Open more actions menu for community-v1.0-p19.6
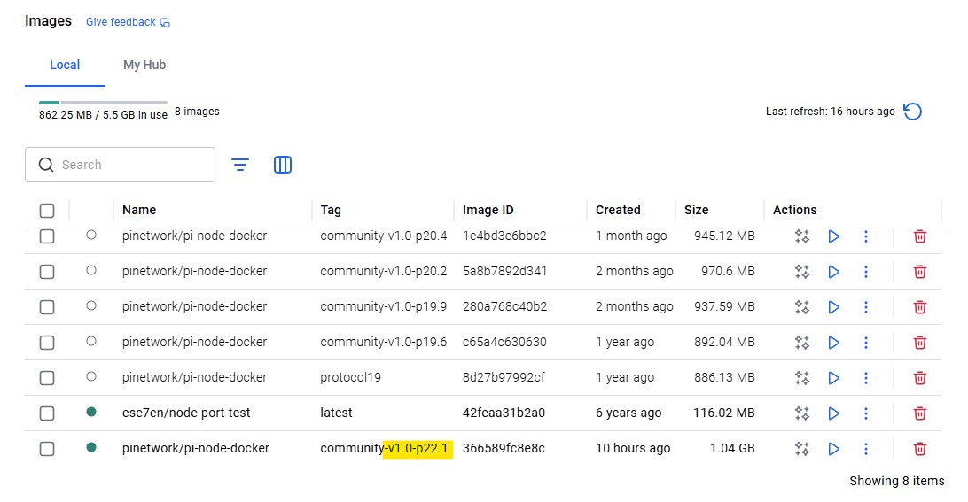Viewport: 968px width, 502px height. [x=865, y=343]
